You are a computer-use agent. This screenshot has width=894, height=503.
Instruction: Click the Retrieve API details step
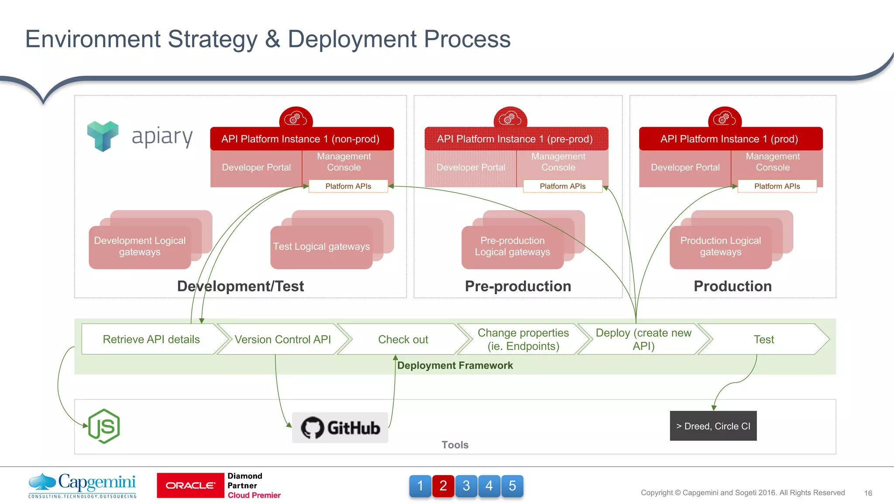(x=151, y=339)
